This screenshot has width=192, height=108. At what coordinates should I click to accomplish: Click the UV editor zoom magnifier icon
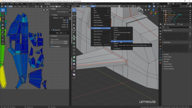click(47, 10)
